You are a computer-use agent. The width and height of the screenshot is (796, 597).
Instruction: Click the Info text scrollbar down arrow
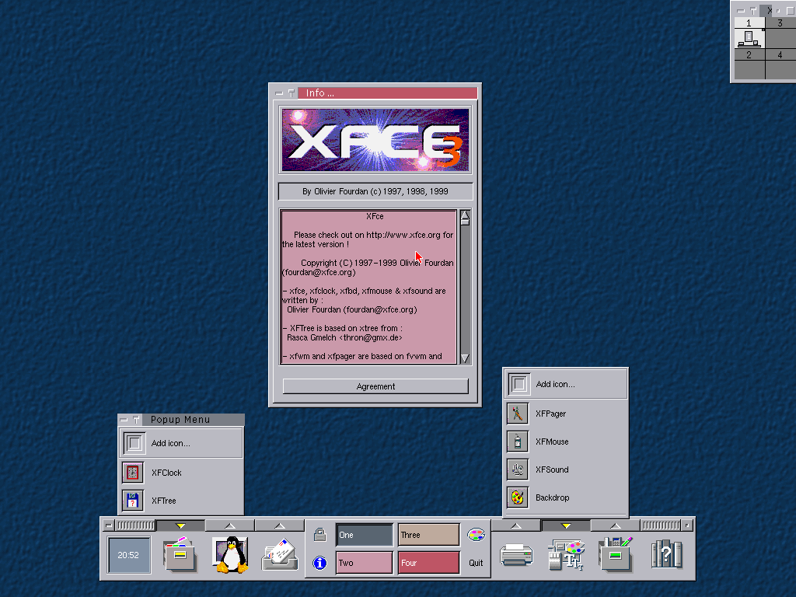point(465,358)
